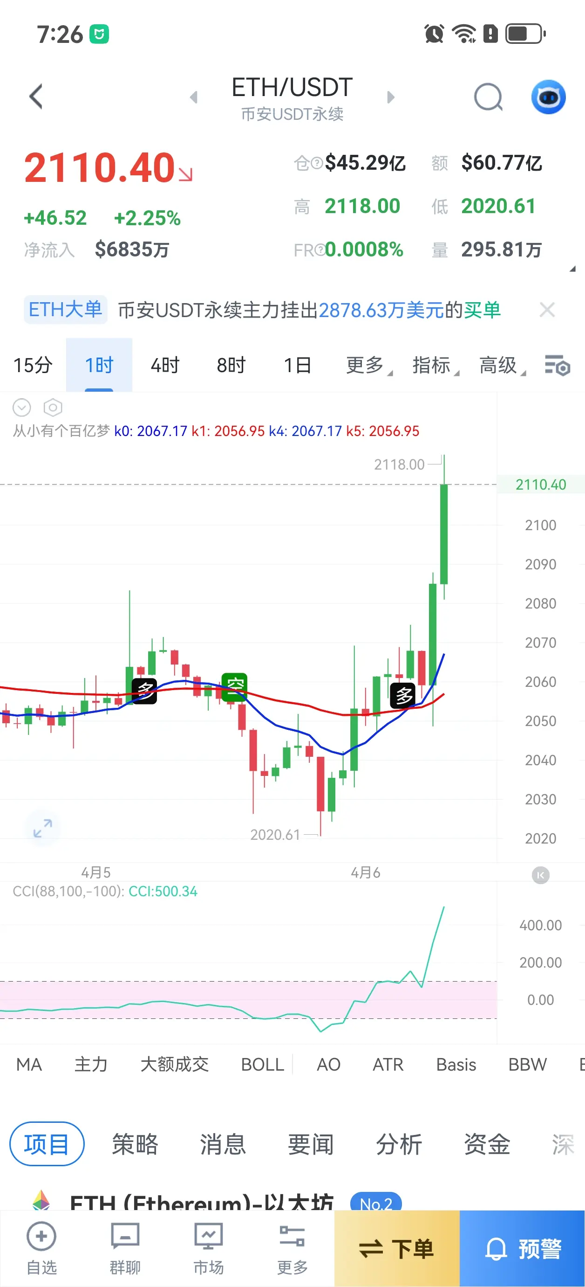Image resolution: width=585 pixels, height=1287 pixels.
Task: Select the 8时 timeframe
Action: point(231,365)
